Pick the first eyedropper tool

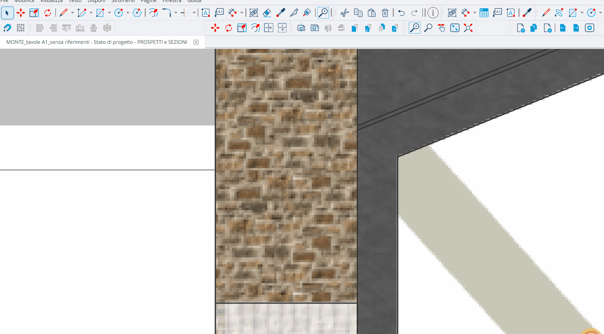click(x=281, y=13)
